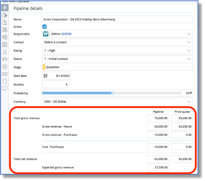
Task: Uncheck the Active checkbox
Action: coord(45,27)
